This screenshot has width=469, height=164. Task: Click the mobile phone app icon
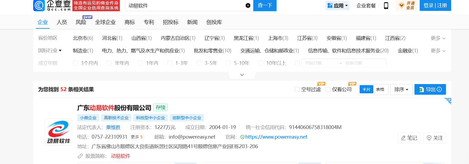coord(386,5)
